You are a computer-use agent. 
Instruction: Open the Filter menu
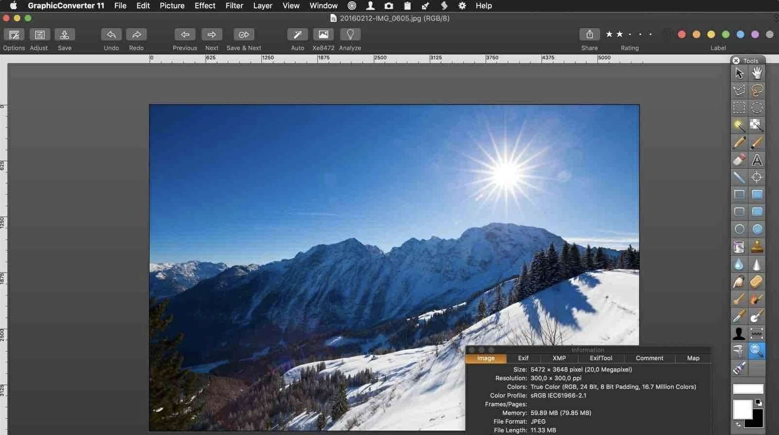(234, 6)
